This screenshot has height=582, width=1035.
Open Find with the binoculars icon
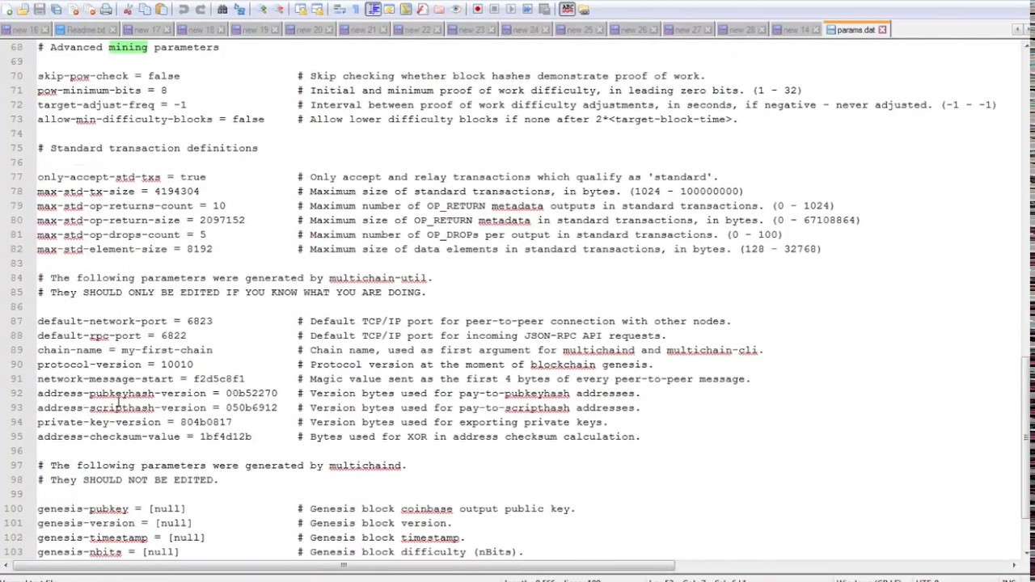pyautogui.click(x=222, y=10)
